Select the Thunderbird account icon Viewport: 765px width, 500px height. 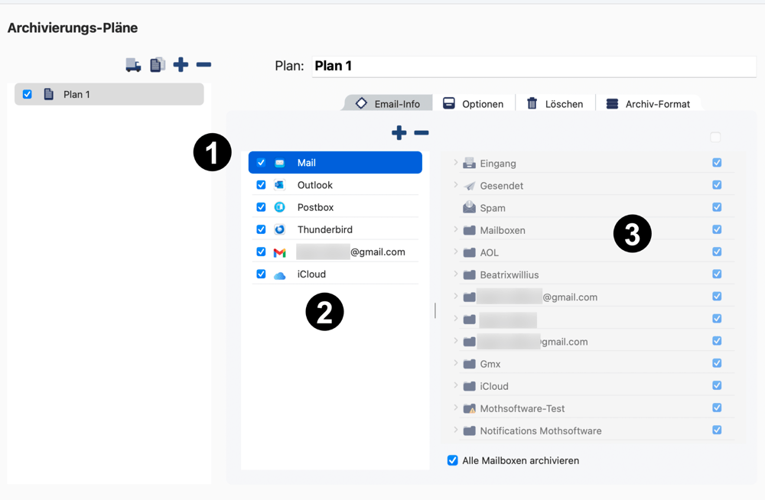click(x=280, y=229)
